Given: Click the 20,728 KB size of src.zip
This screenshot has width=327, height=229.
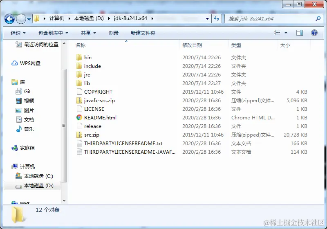Looking at the screenshot, I should (295, 135).
